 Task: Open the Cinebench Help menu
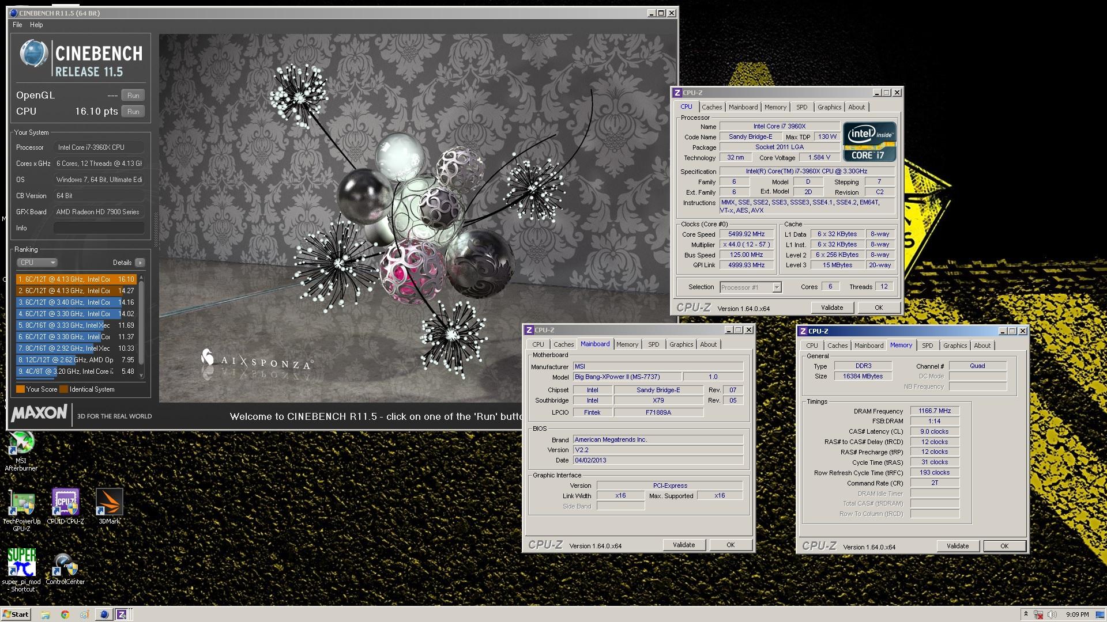[x=36, y=25]
